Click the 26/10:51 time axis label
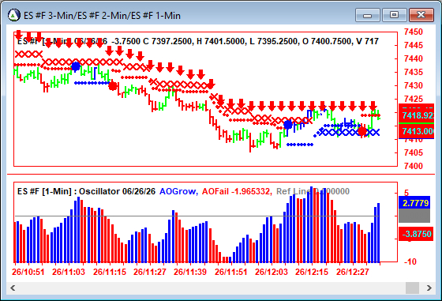 [28, 272]
